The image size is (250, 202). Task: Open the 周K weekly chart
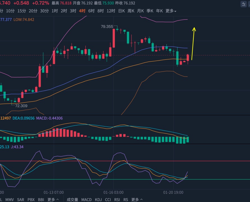131,11
